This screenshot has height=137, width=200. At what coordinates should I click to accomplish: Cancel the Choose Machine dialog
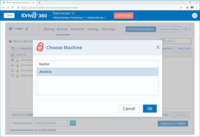pos(129,109)
